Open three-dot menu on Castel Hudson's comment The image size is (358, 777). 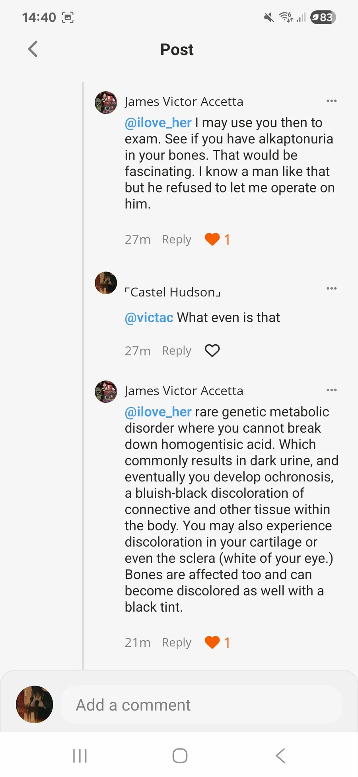point(331,288)
